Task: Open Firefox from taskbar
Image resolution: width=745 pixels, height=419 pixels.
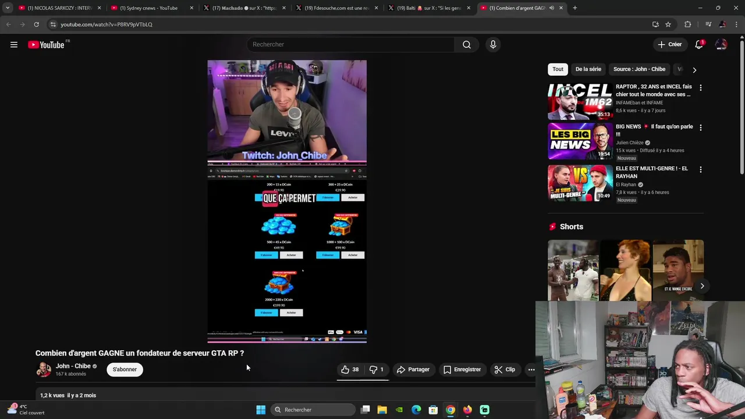Action: tap(467, 410)
